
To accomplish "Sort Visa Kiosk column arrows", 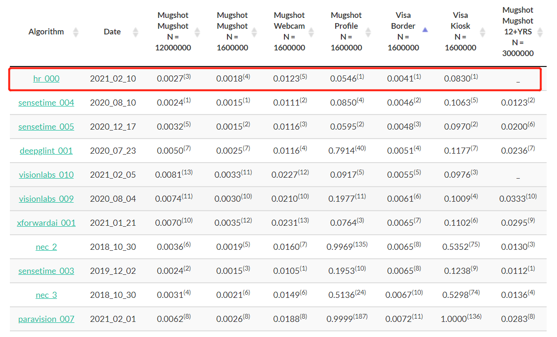I will click(483, 32).
